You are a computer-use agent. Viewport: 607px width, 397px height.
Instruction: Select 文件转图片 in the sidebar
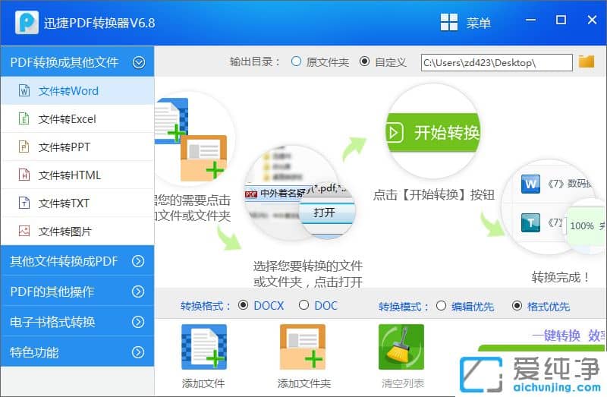click(77, 232)
